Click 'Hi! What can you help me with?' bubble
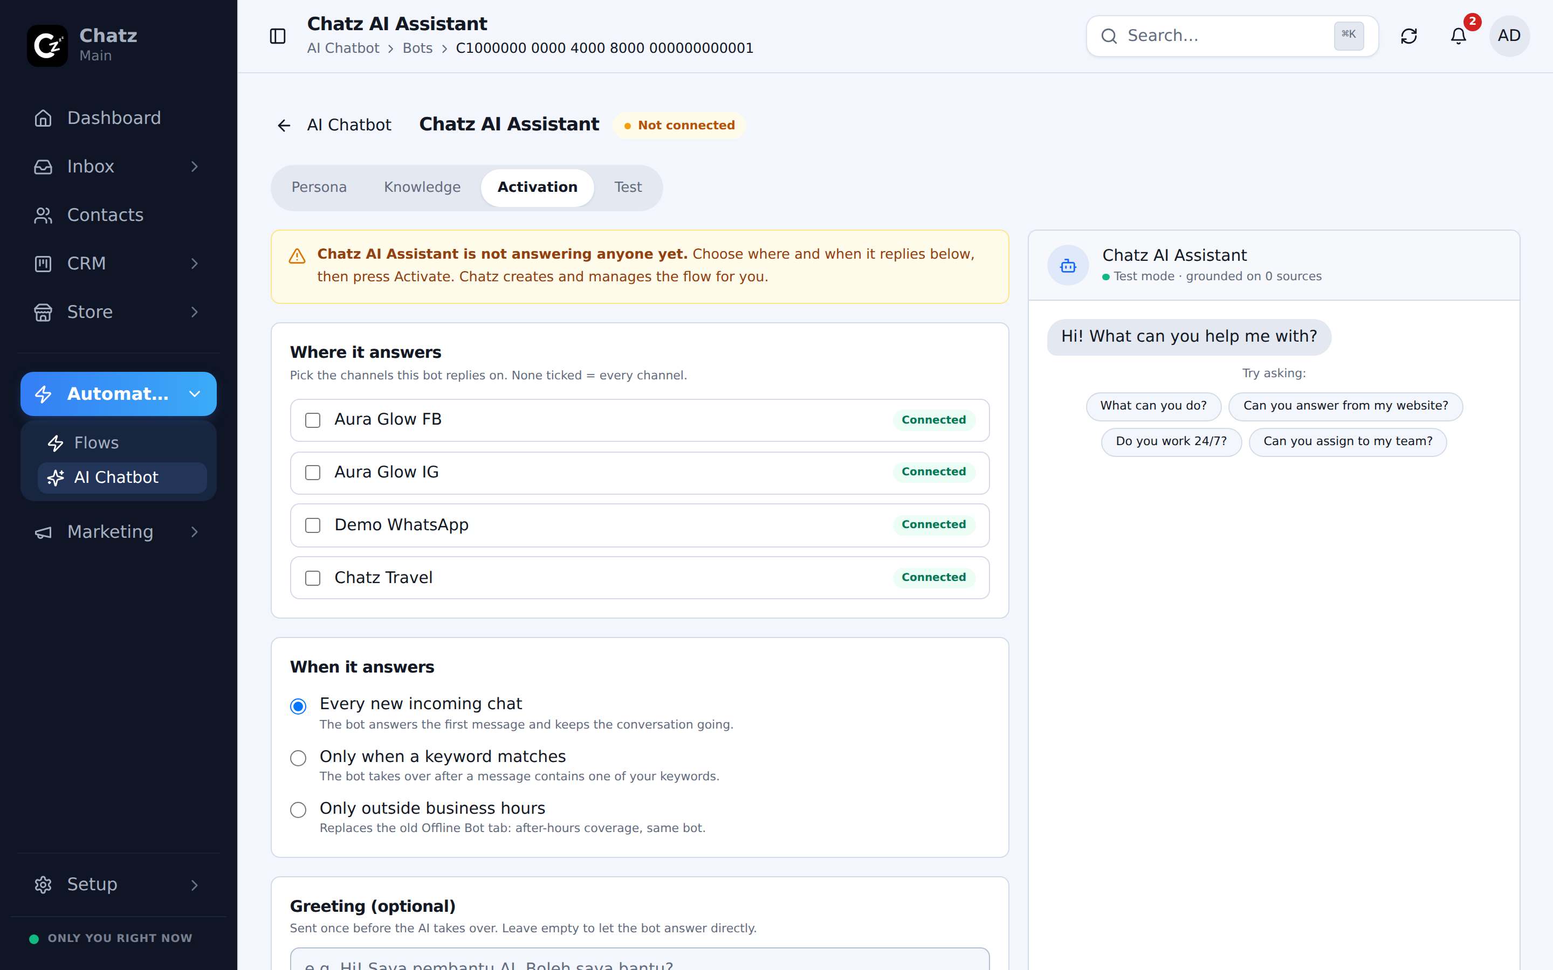This screenshot has width=1553, height=970. pos(1189,337)
